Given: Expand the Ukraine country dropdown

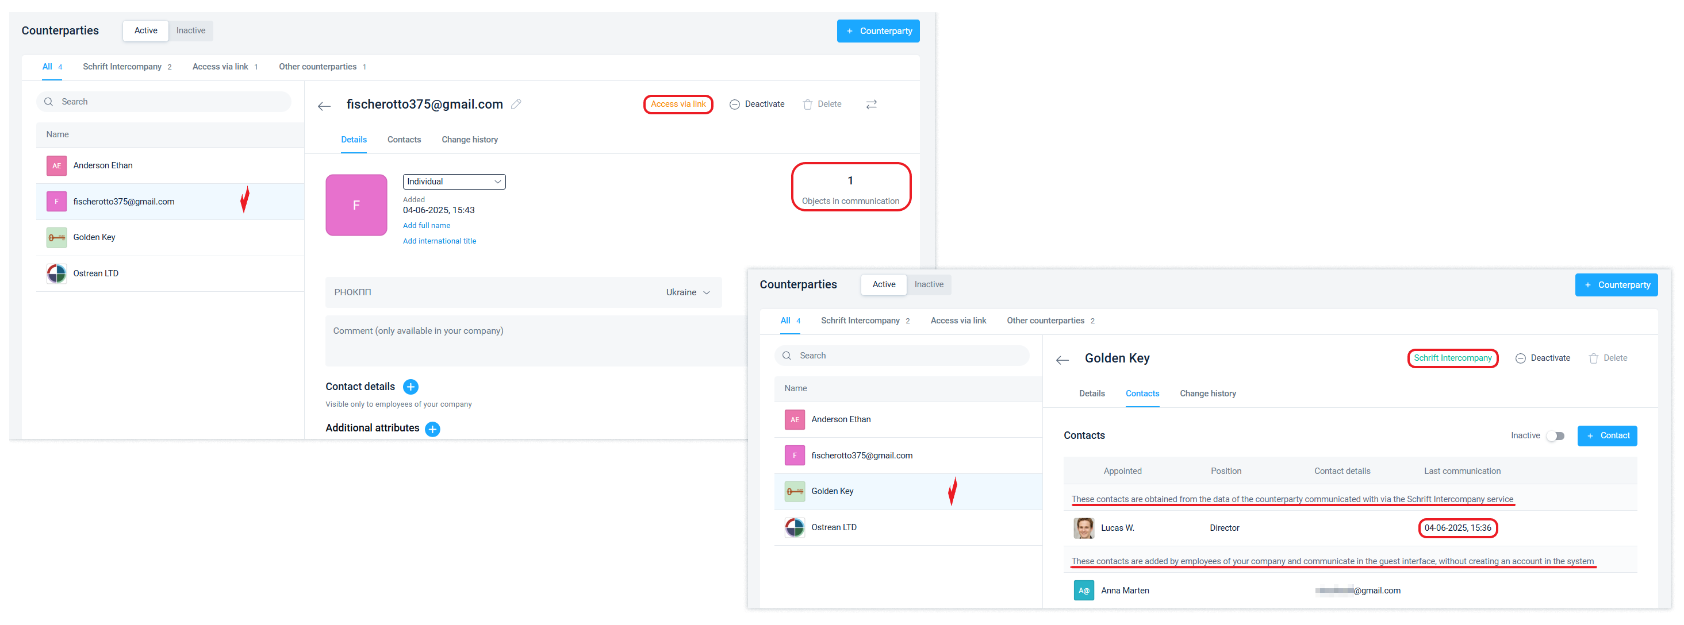Looking at the screenshot, I should [687, 292].
